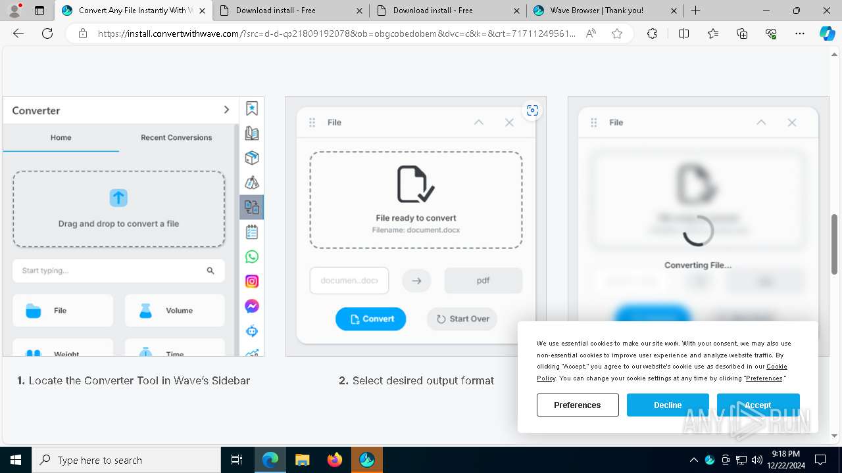
Task: Click the blue Convert button
Action: click(371, 319)
